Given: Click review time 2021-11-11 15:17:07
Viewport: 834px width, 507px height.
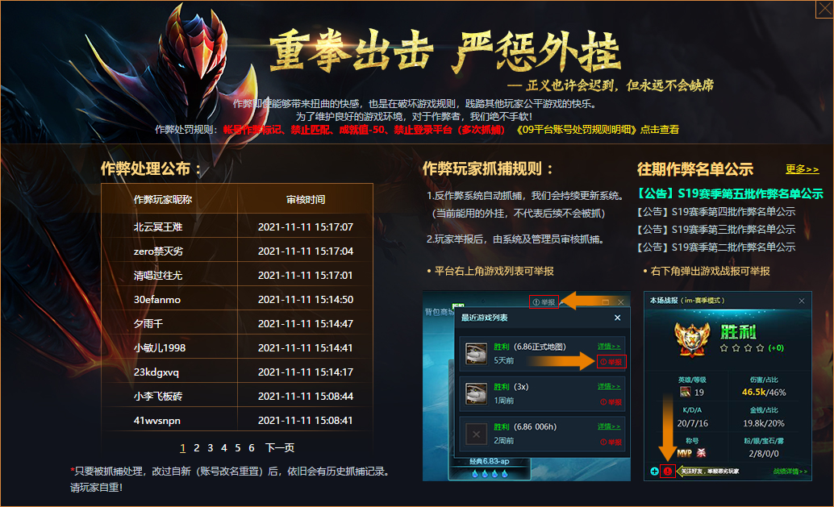Looking at the screenshot, I should click(x=306, y=227).
